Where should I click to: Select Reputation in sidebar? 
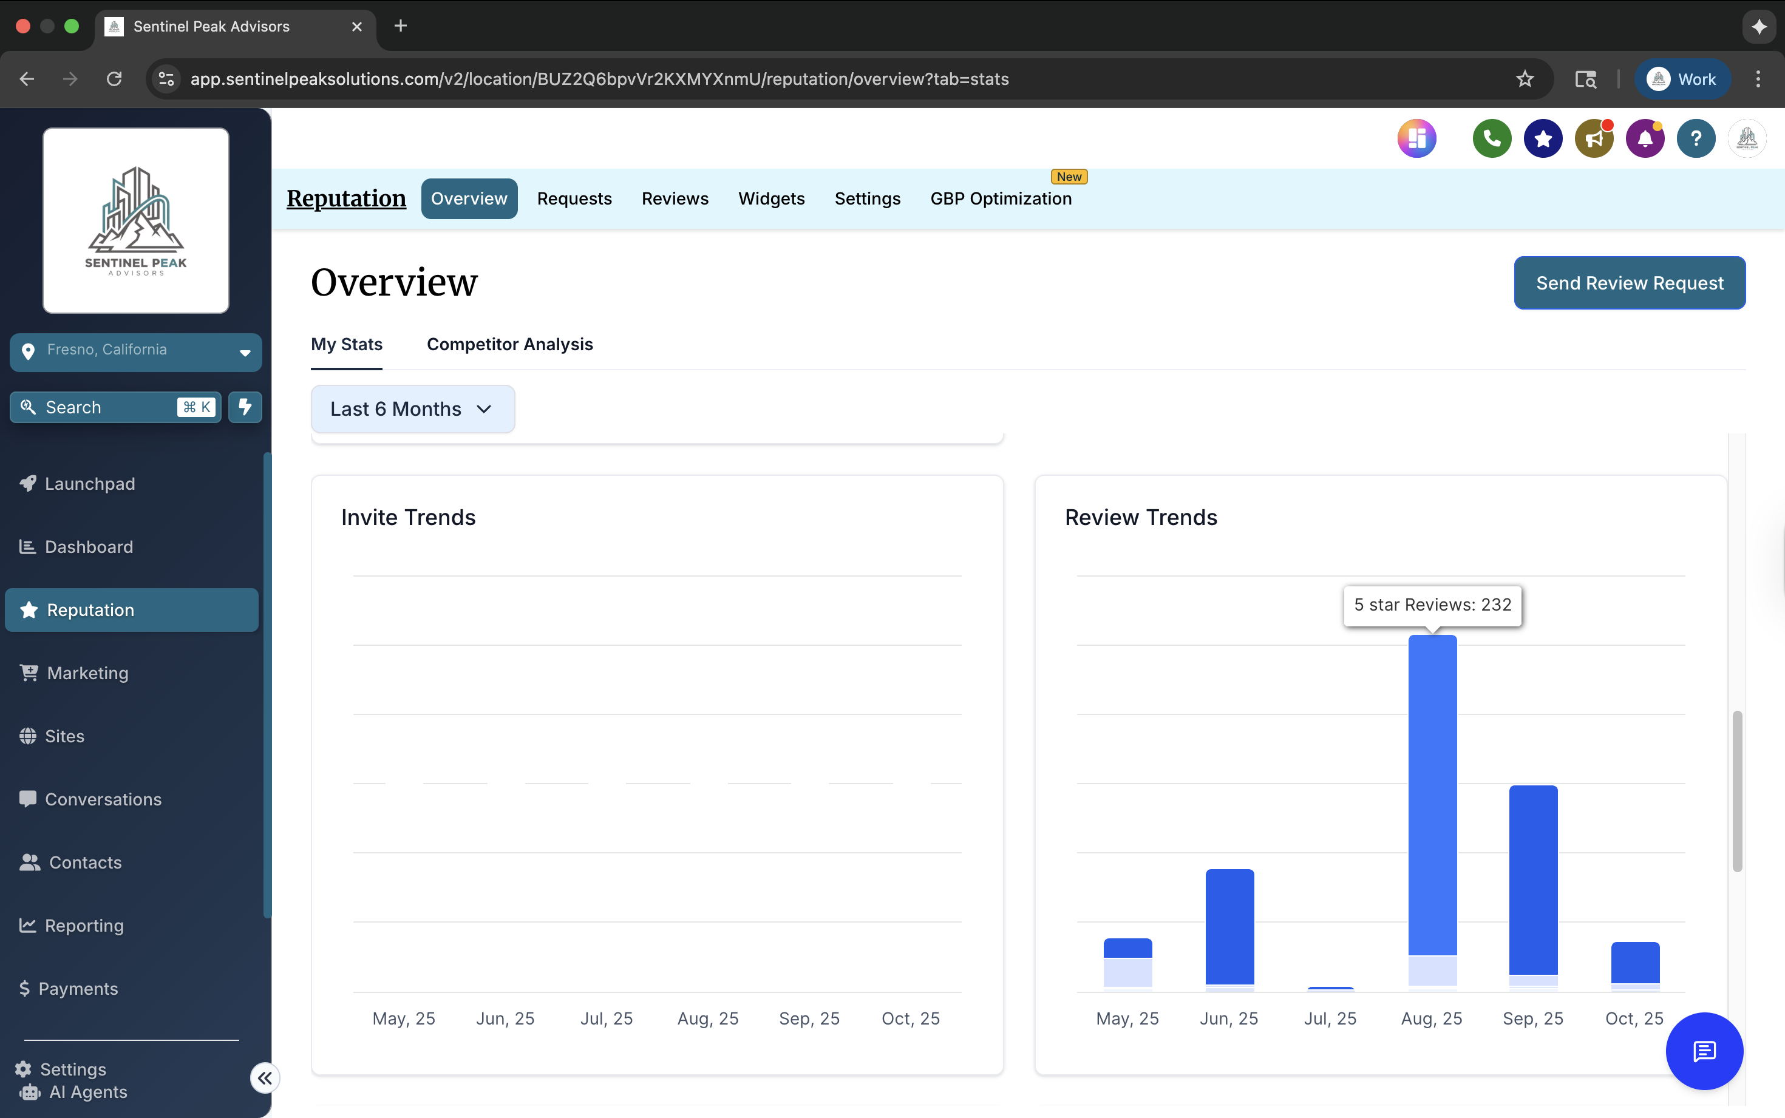point(132,610)
